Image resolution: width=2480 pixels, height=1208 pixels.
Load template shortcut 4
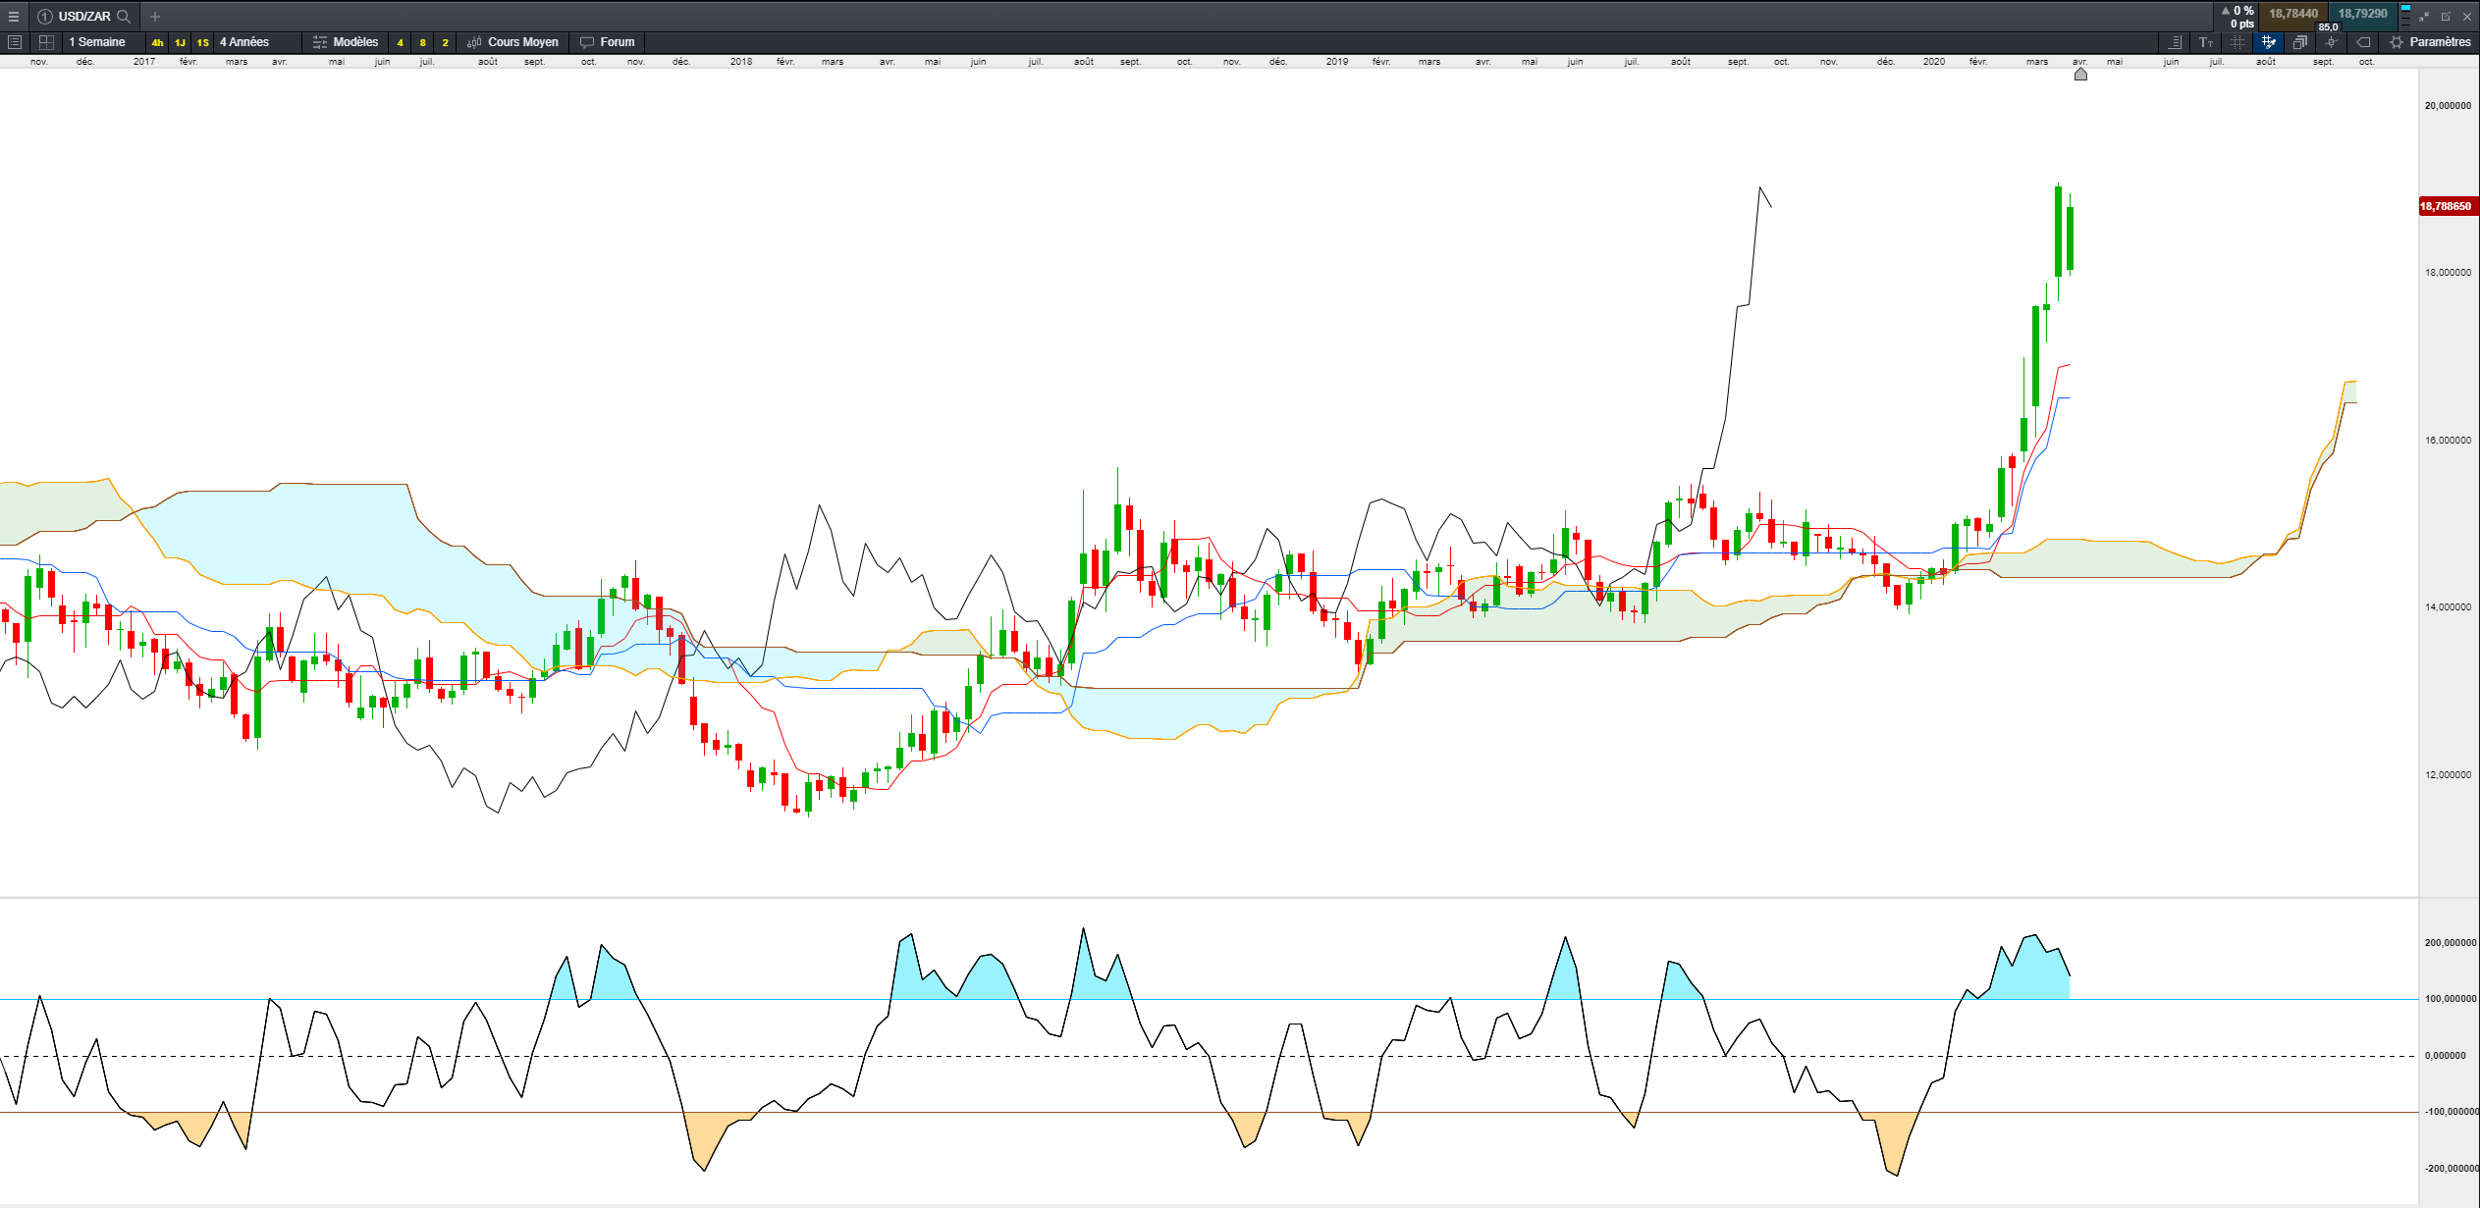pyautogui.click(x=401, y=42)
